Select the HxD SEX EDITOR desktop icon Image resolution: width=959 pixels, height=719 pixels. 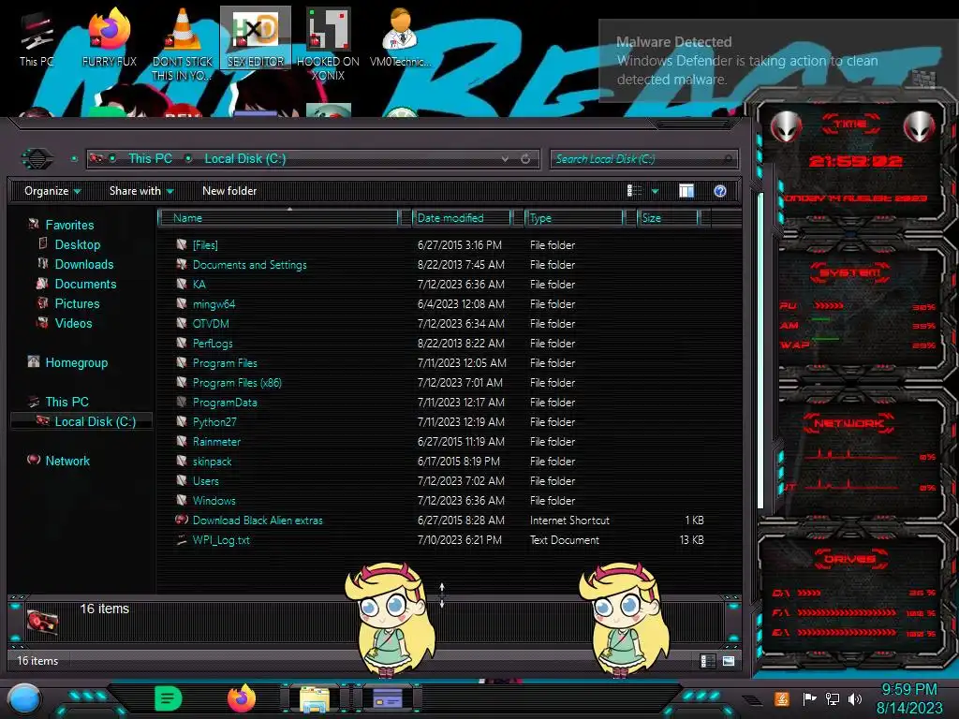(255, 37)
